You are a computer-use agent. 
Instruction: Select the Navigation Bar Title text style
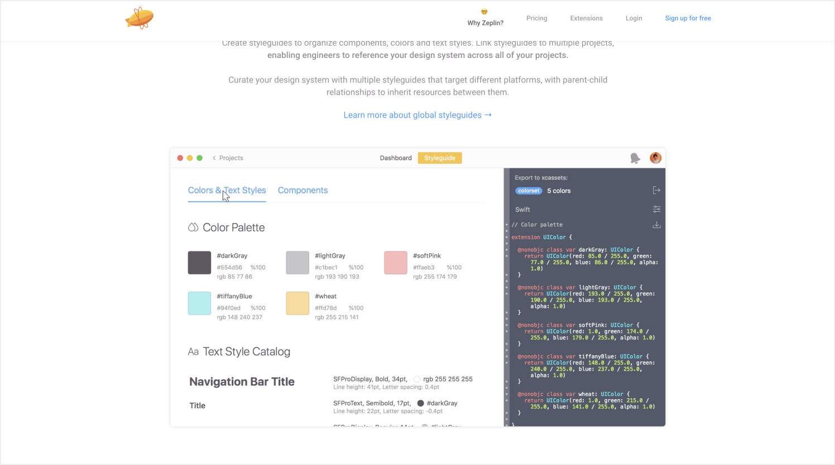[242, 382]
